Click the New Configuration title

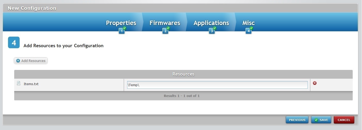pos(32,8)
